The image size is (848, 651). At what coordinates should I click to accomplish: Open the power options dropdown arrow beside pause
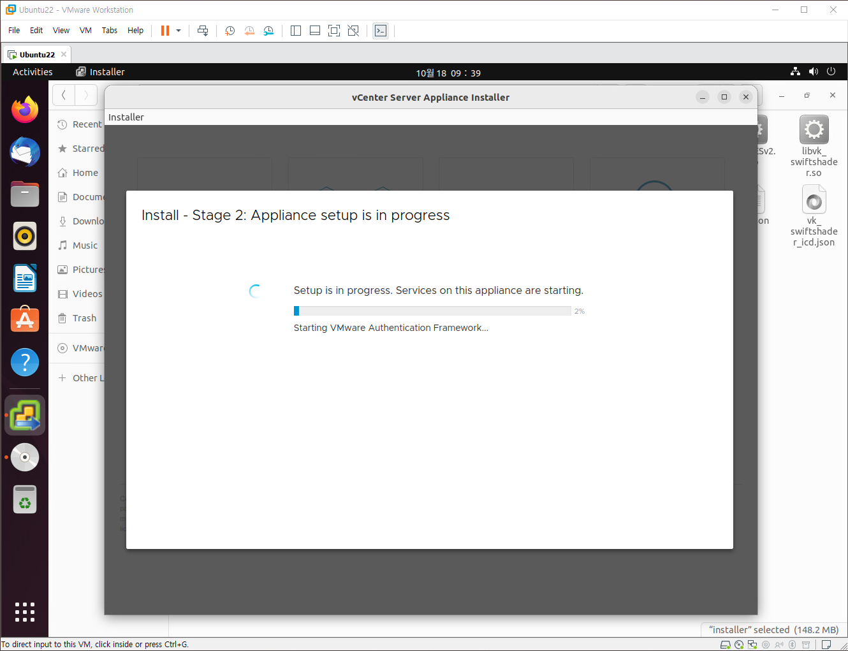[x=179, y=31]
